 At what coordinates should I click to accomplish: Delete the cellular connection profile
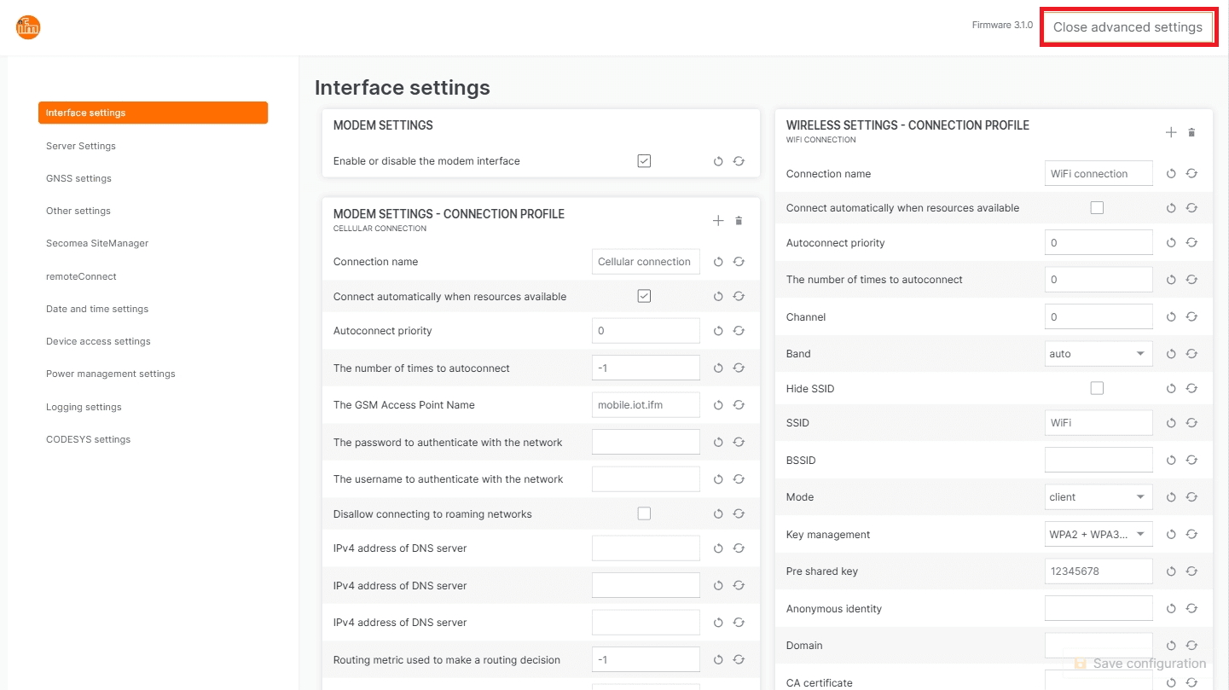point(739,221)
